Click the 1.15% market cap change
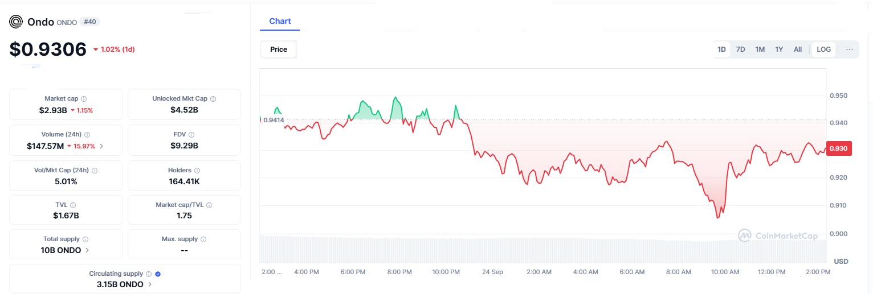Image resolution: width=873 pixels, height=294 pixels. click(x=81, y=110)
